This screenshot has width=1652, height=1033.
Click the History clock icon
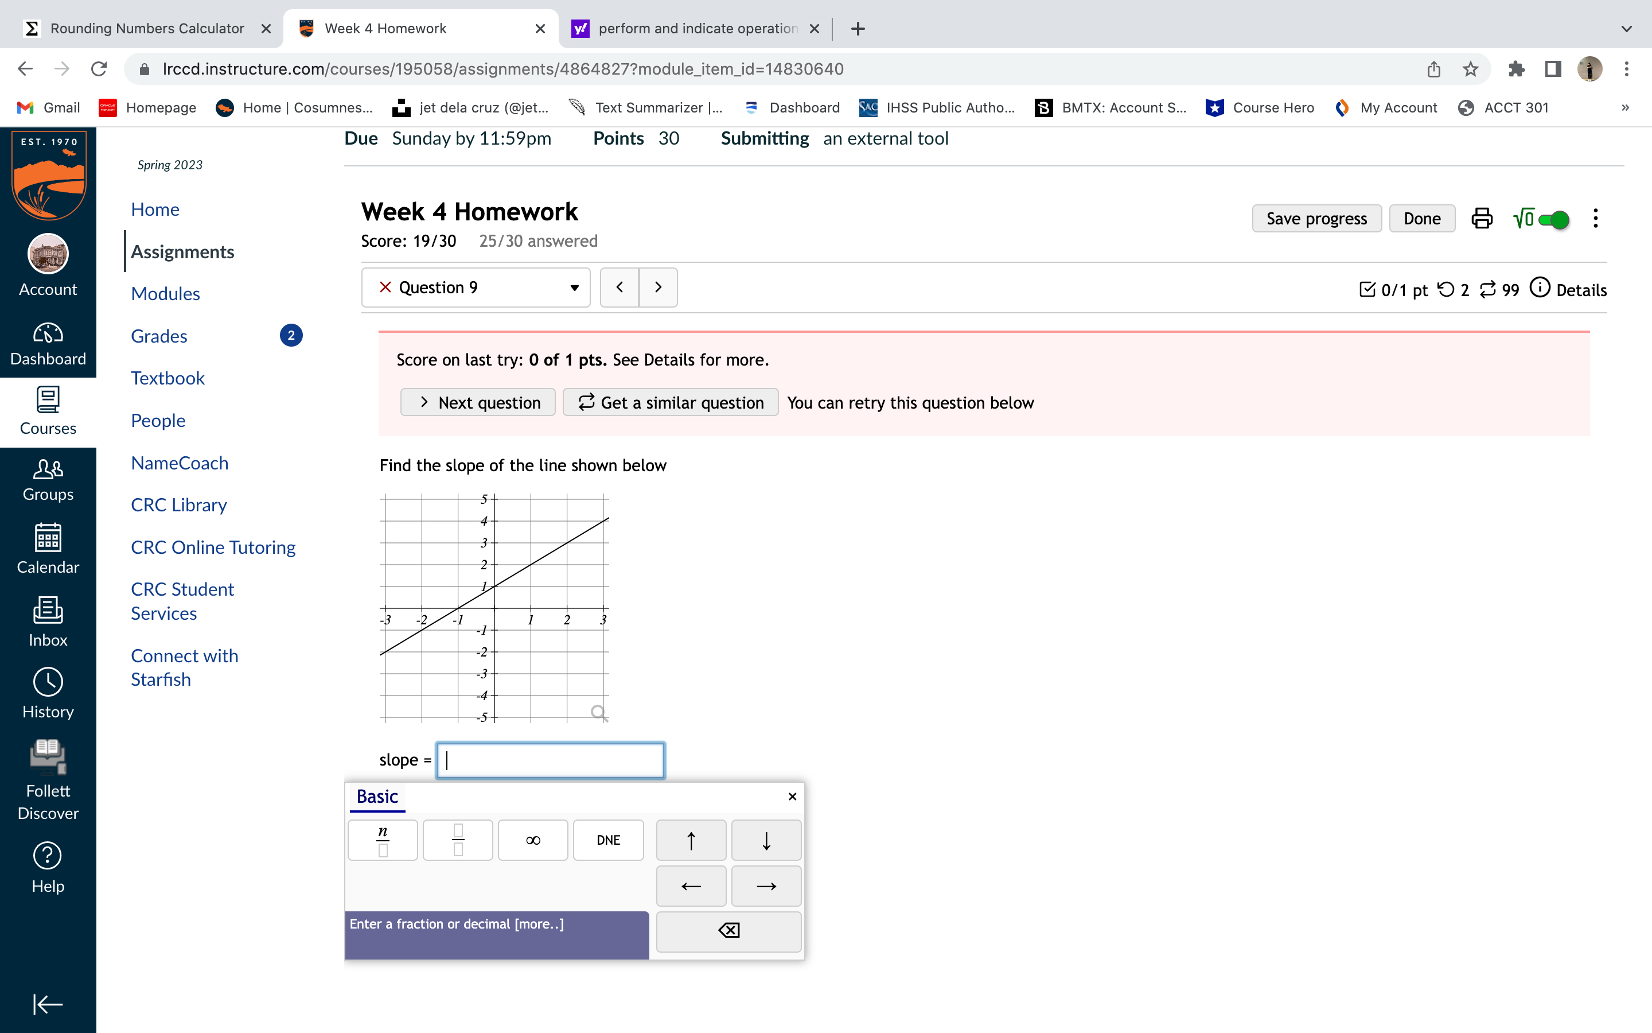click(48, 693)
